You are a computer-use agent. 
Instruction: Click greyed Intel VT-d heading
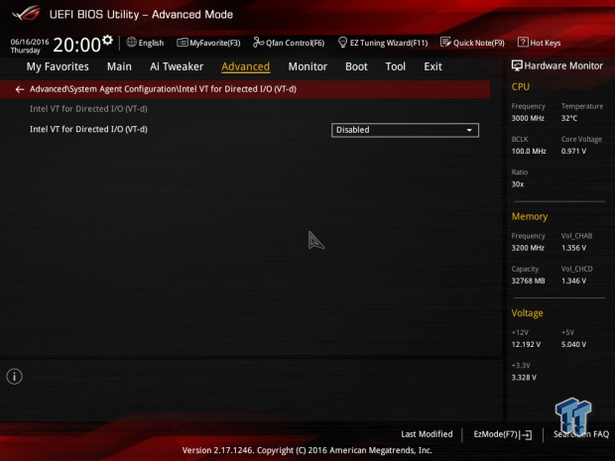(x=88, y=109)
